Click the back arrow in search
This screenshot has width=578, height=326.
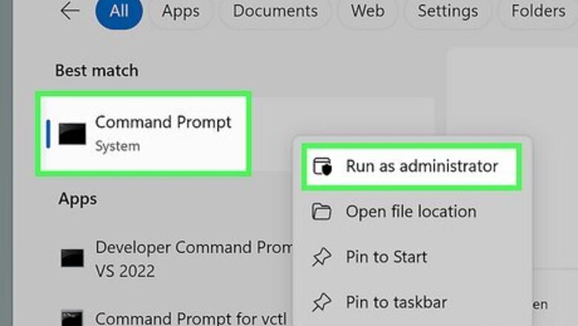[x=70, y=11]
